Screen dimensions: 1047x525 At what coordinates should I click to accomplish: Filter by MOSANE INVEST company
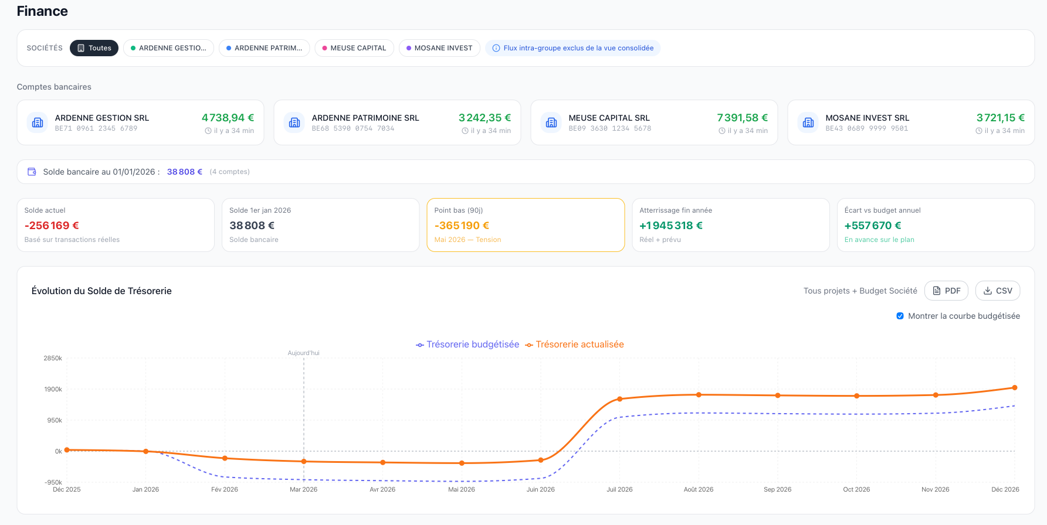[x=439, y=48]
